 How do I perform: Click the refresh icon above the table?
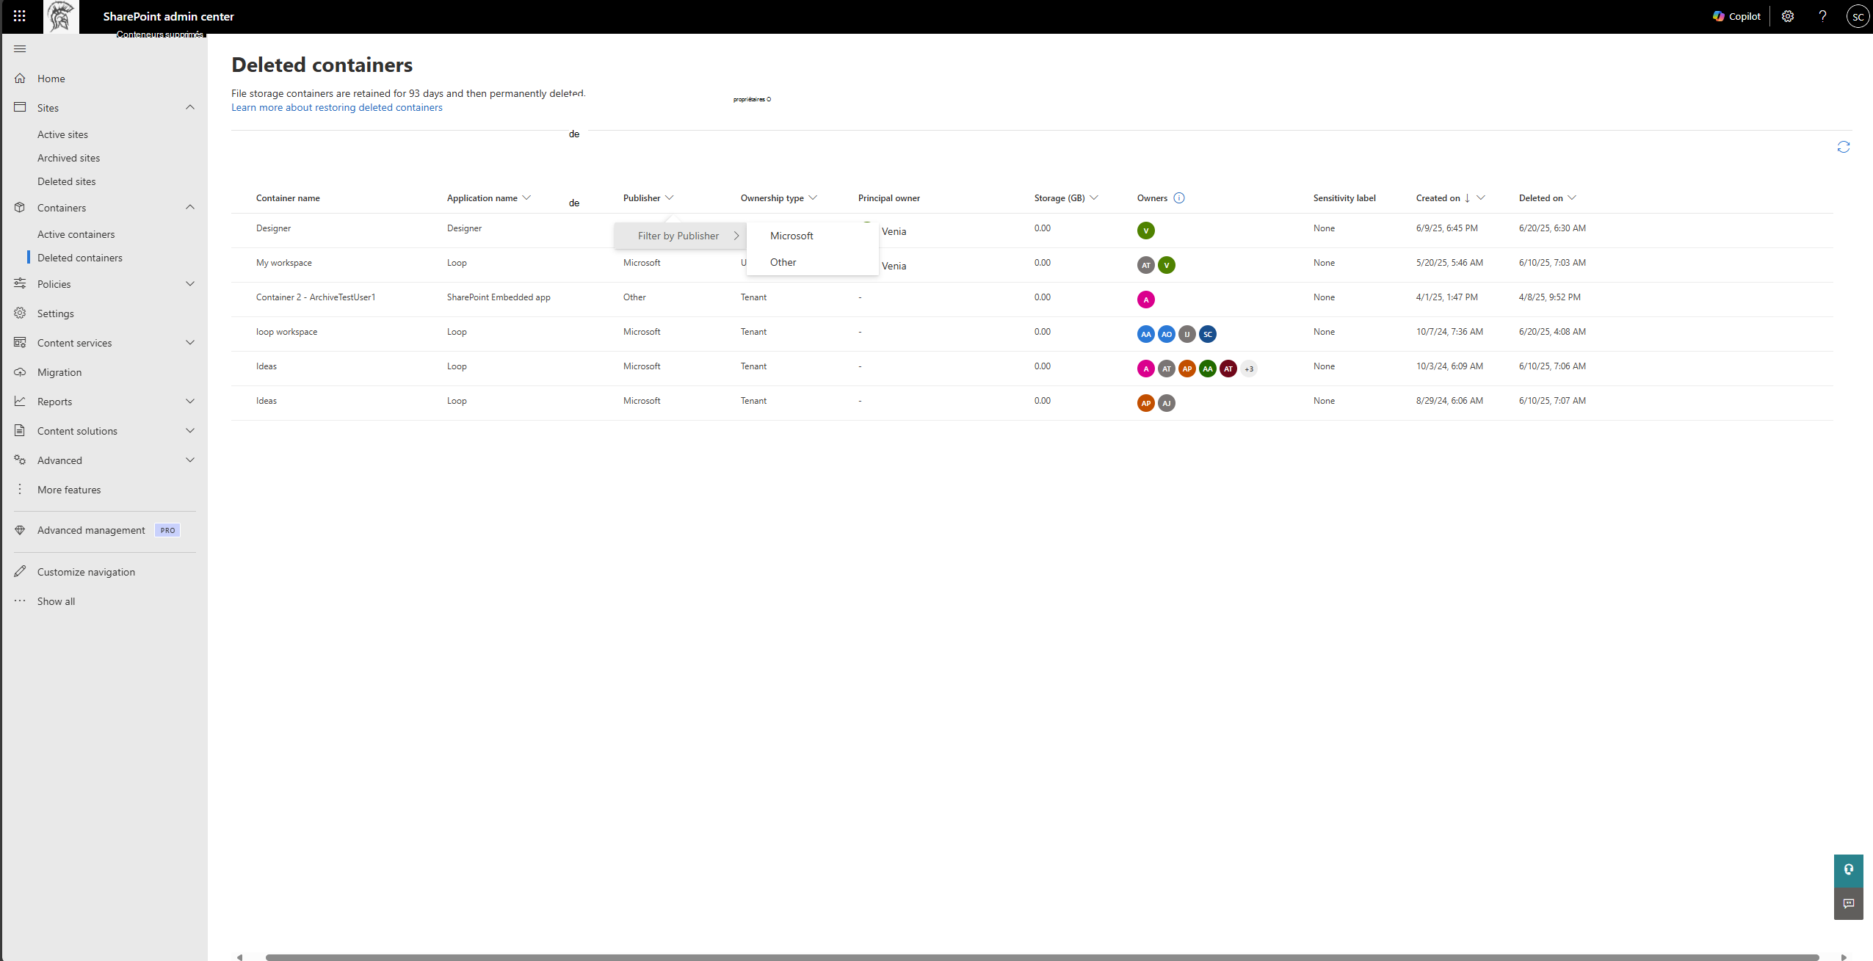tap(1843, 147)
